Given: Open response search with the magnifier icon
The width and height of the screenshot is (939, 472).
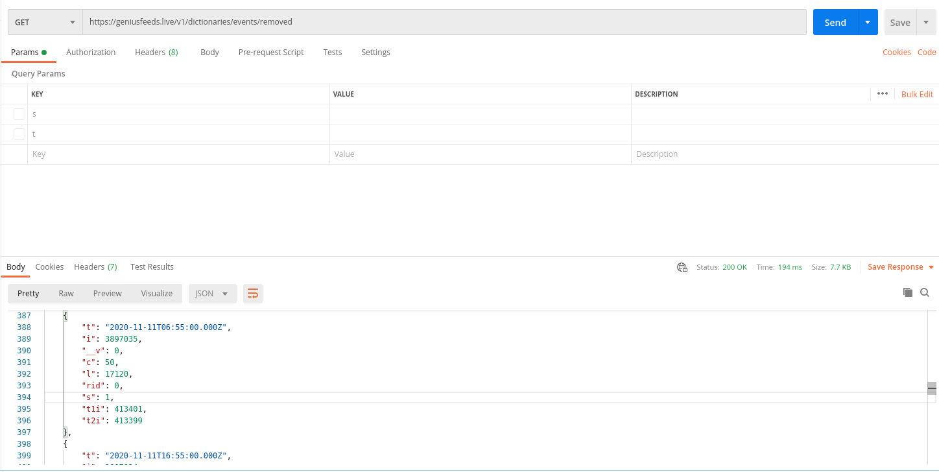Looking at the screenshot, I should [925, 292].
